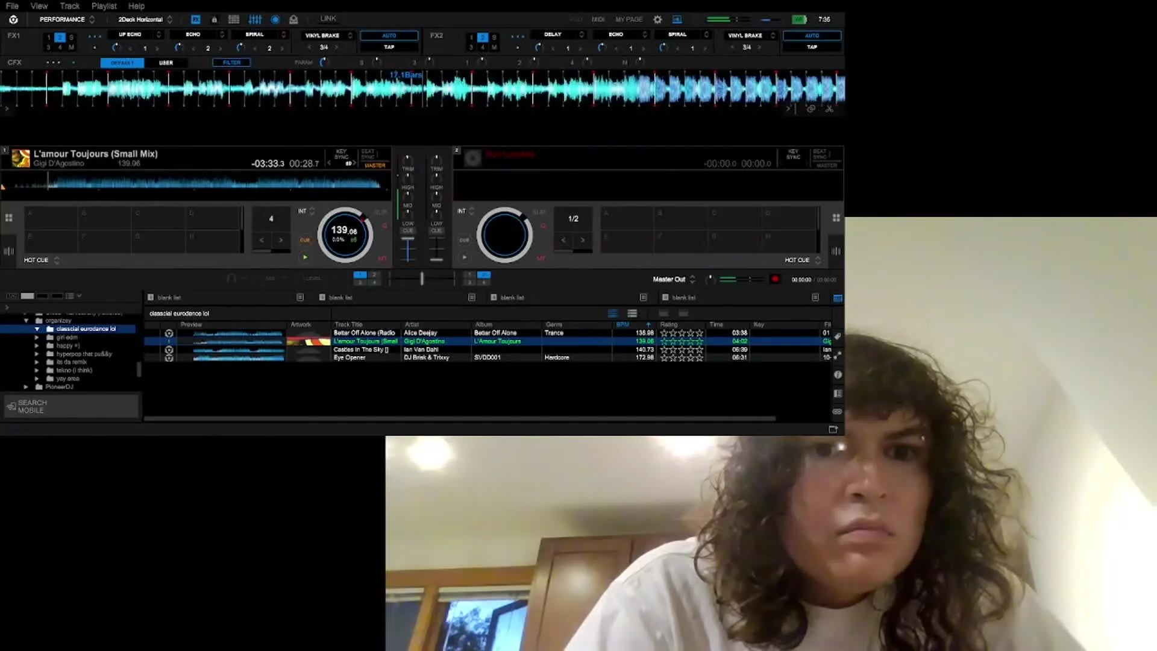Click deck 1 waveform bars side icon

pyautogui.click(x=8, y=251)
